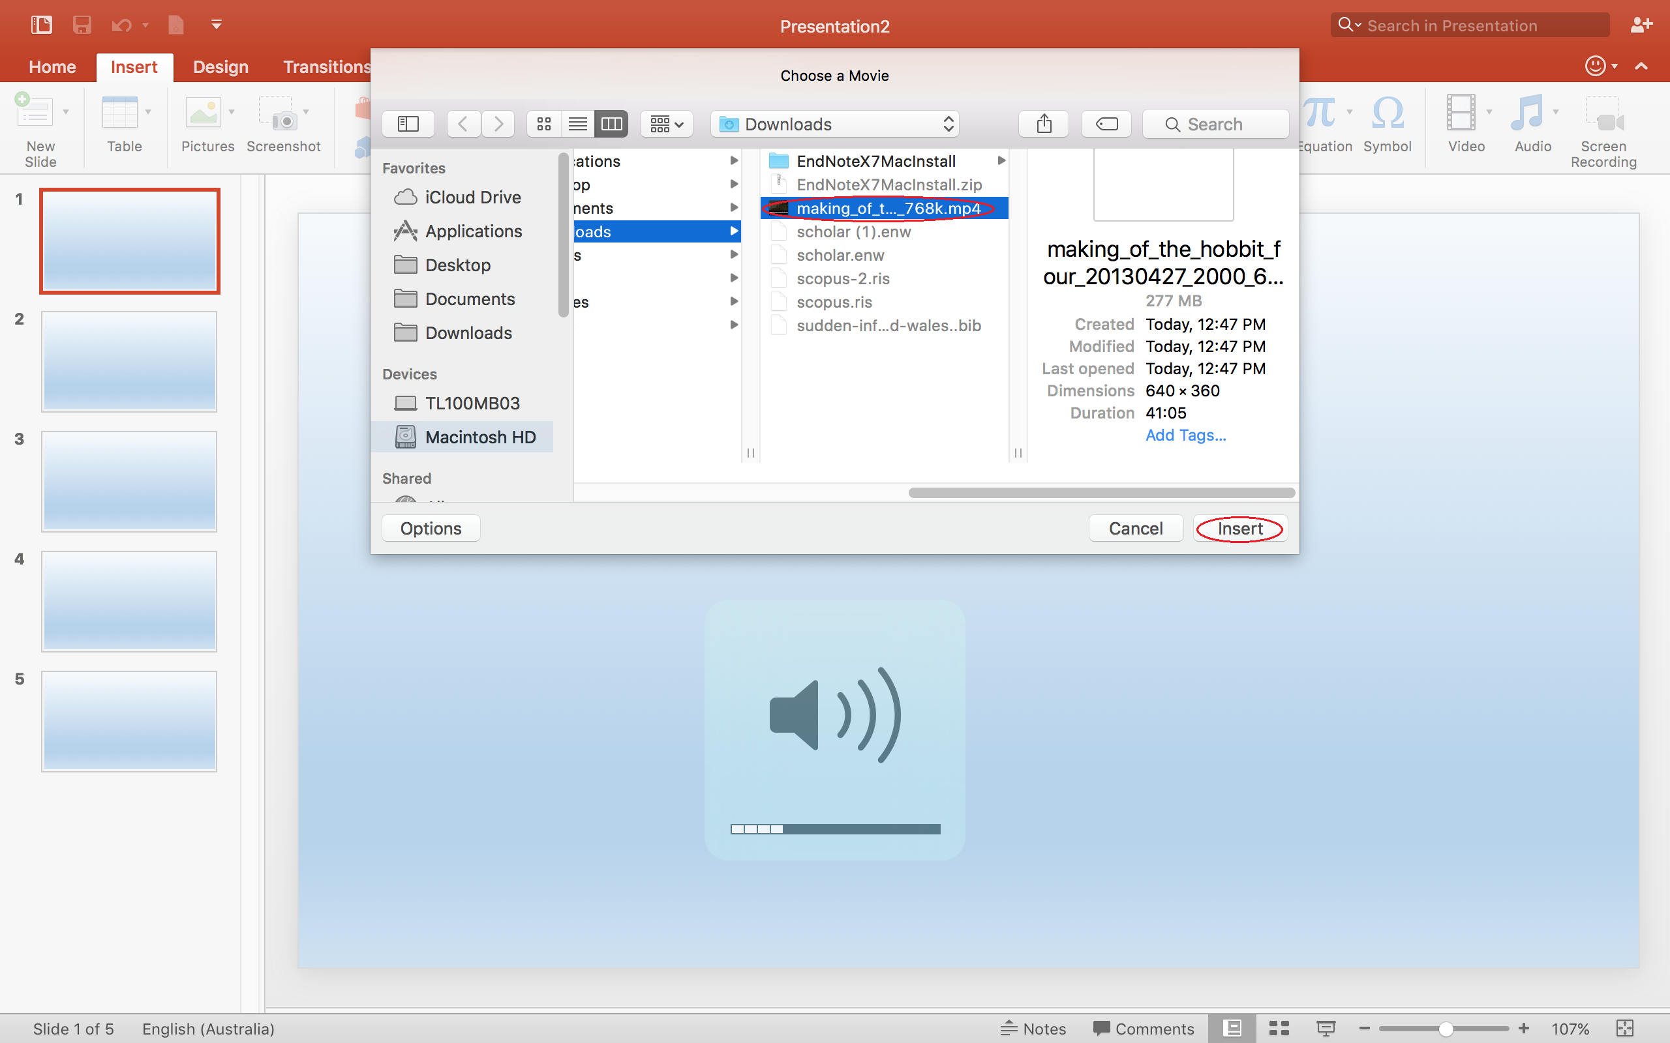The image size is (1670, 1043).
Task: Open the Comments pane
Action: pyautogui.click(x=1144, y=1029)
